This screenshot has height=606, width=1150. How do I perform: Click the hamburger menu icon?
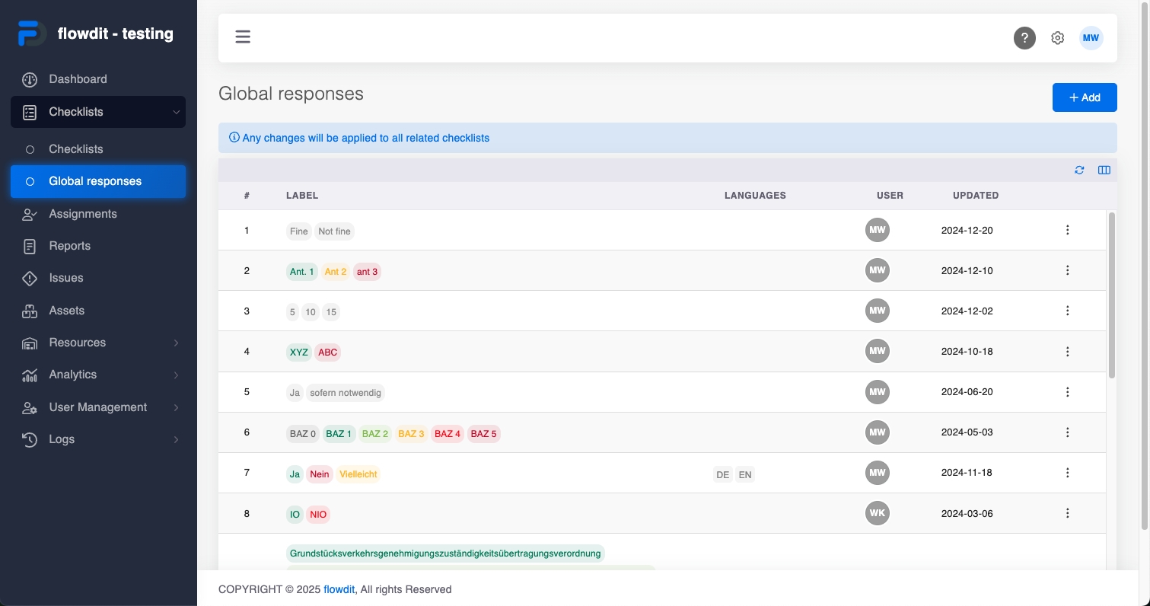[243, 37]
